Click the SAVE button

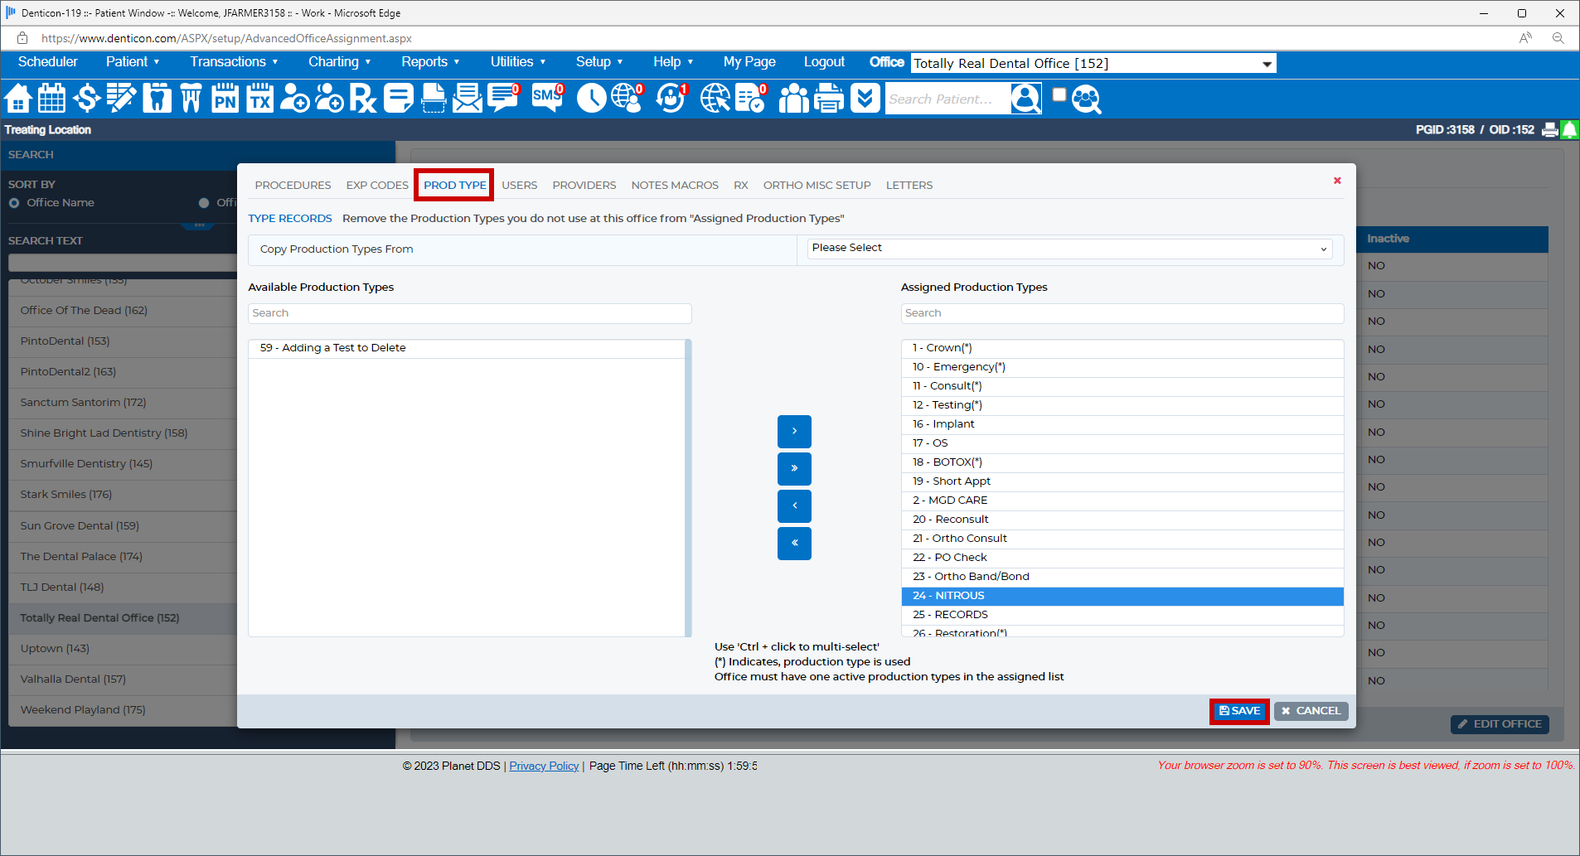click(x=1239, y=711)
